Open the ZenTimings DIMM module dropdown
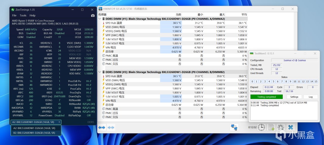 (36, 122)
